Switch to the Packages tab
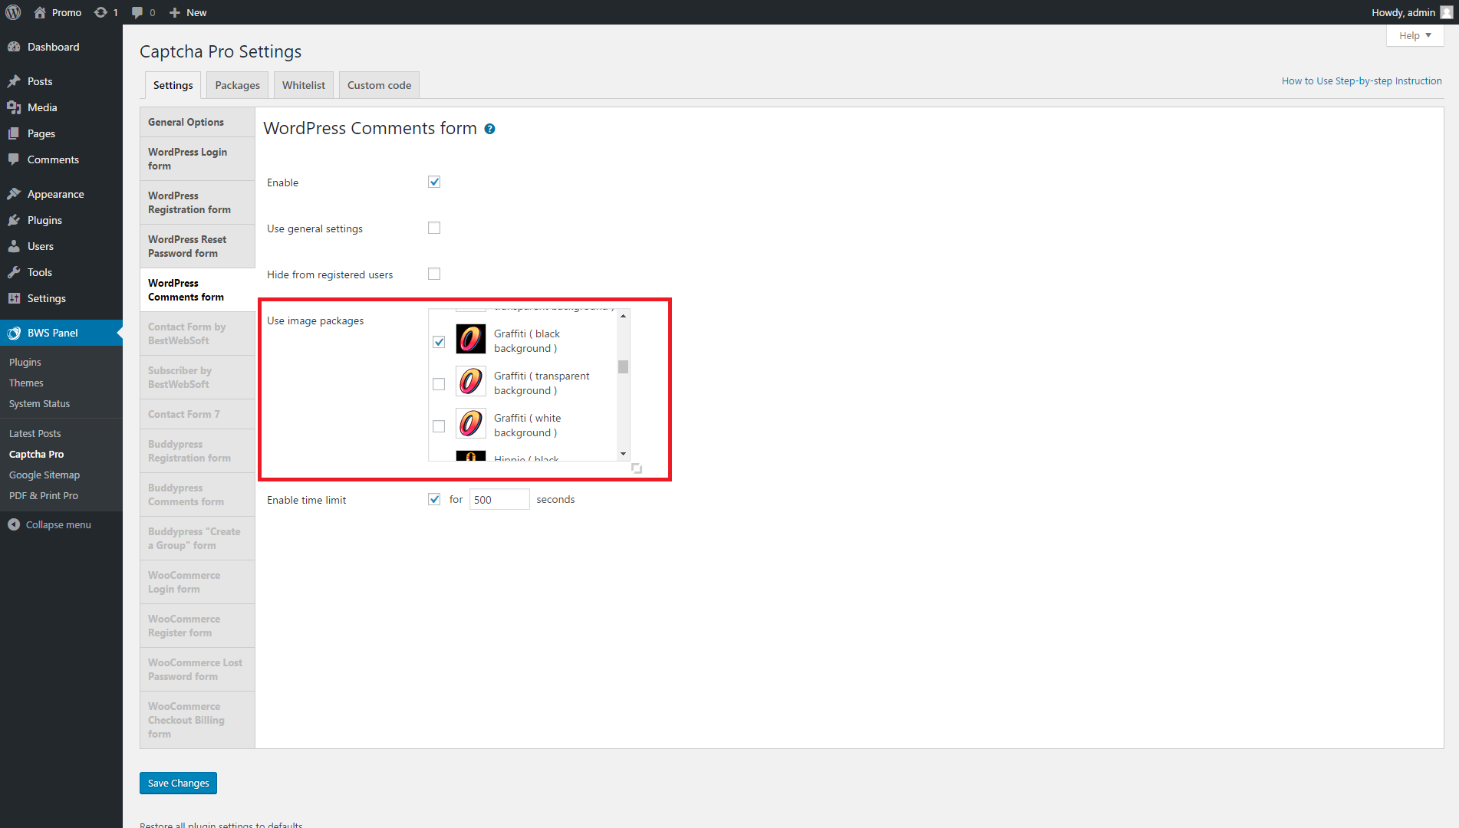Image resolution: width=1459 pixels, height=828 pixels. tap(238, 85)
